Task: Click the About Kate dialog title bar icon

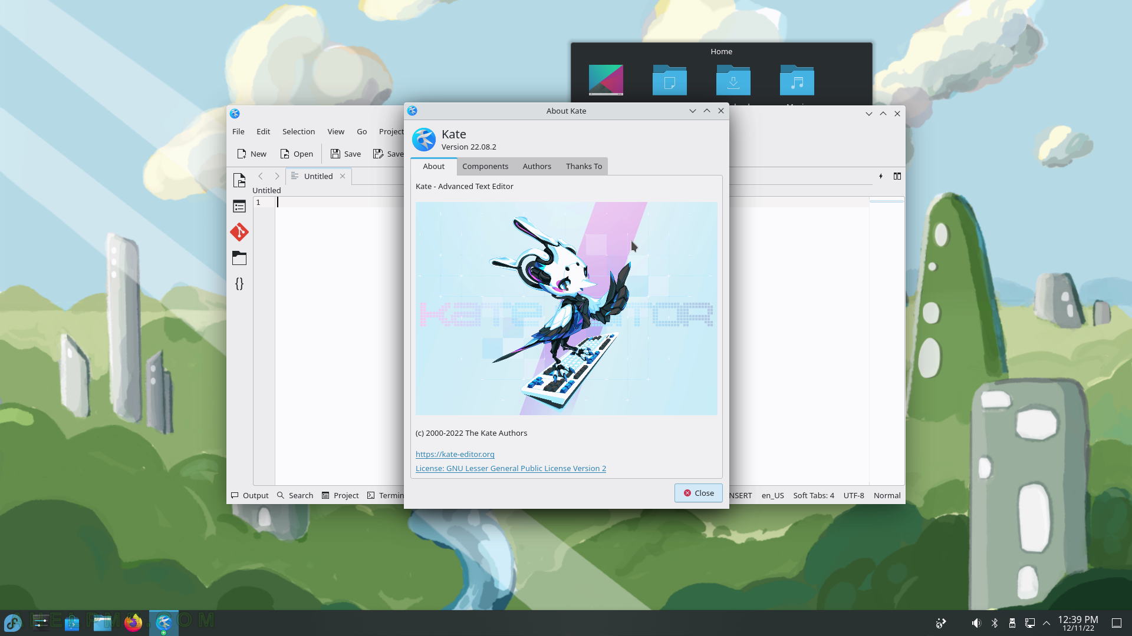Action: click(413, 111)
